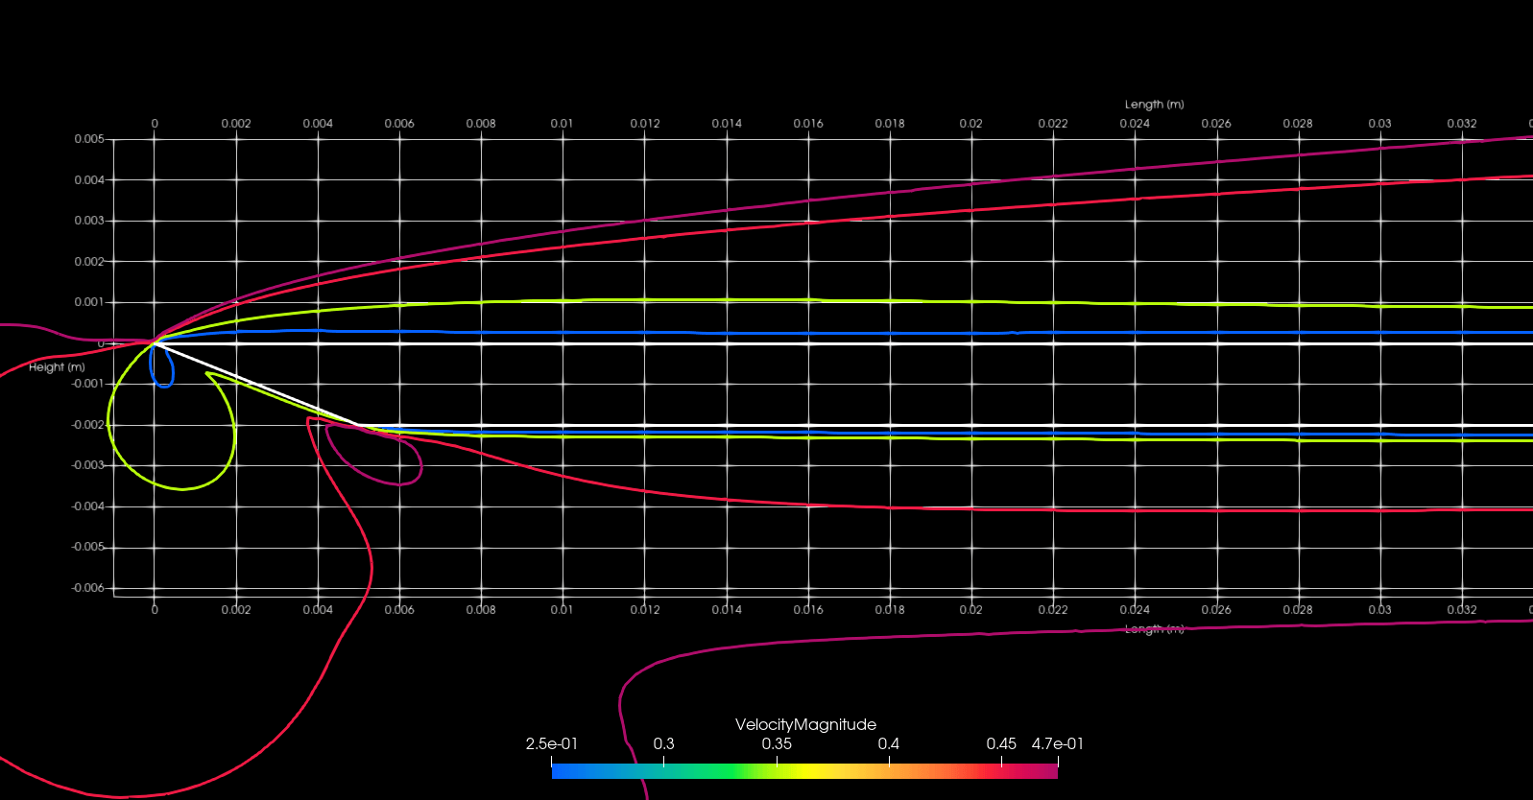Image resolution: width=1533 pixels, height=800 pixels.
Task: Click the -0.006 height axis tick label
Action: 87,588
